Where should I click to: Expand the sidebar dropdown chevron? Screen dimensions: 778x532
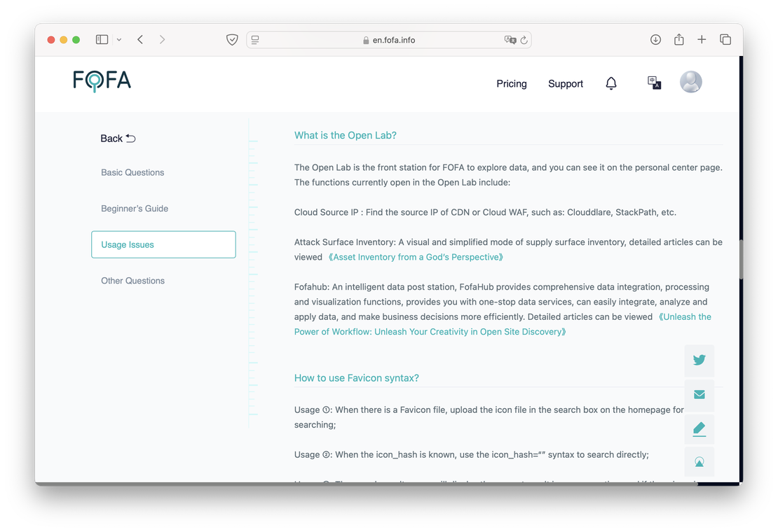click(119, 40)
